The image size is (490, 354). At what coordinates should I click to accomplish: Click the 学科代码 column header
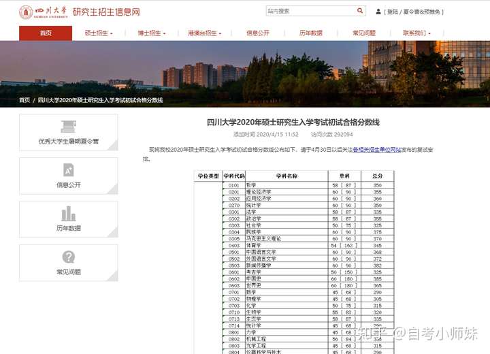(234, 176)
